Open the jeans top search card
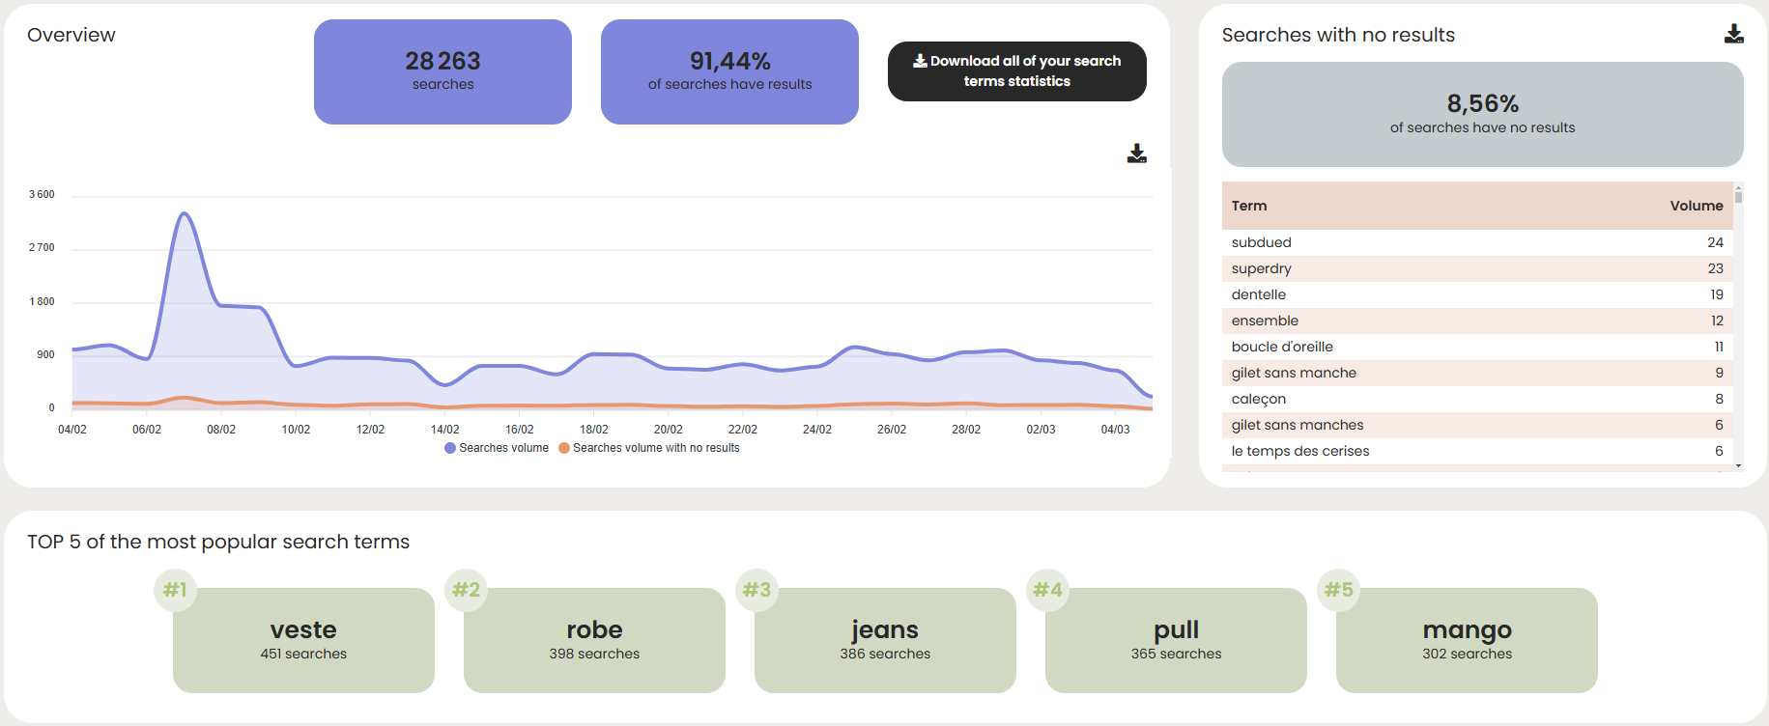1769x726 pixels. (885, 640)
